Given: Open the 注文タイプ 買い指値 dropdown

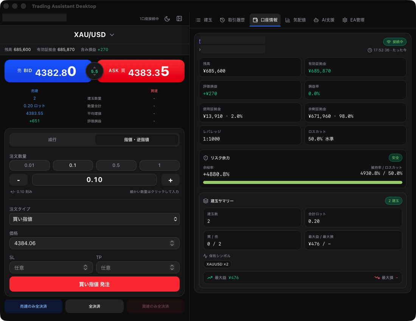Looking at the screenshot, I should pyautogui.click(x=95, y=219).
